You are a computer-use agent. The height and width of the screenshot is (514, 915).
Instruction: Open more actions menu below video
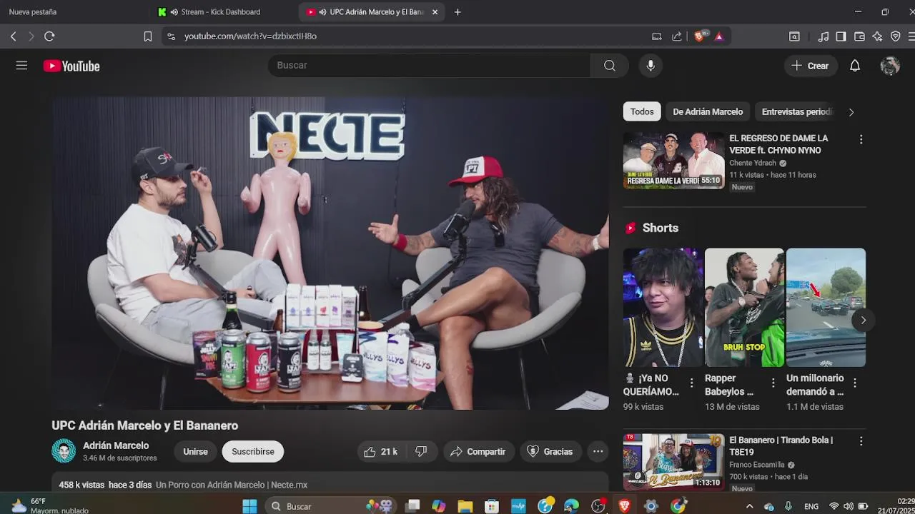[598, 451]
